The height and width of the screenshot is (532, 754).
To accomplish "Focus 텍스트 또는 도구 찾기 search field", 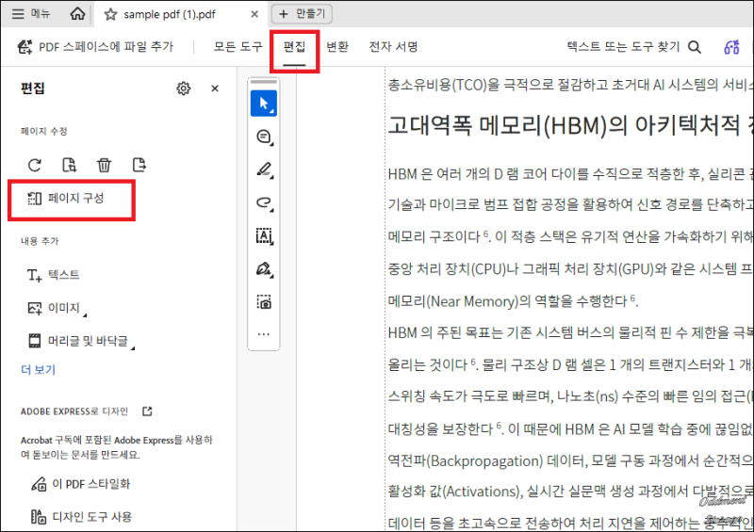I will pyautogui.click(x=623, y=47).
